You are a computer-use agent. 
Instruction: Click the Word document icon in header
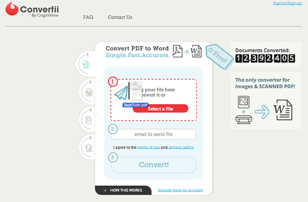point(196,51)
